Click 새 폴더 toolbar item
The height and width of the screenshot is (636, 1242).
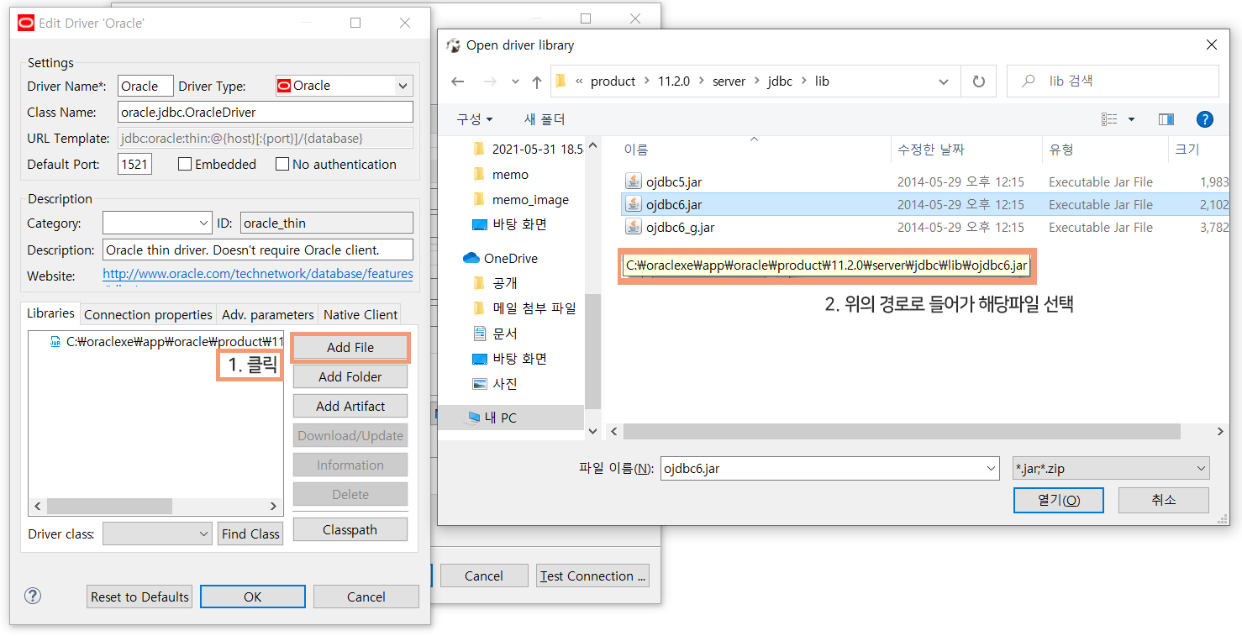click(545, 119)
